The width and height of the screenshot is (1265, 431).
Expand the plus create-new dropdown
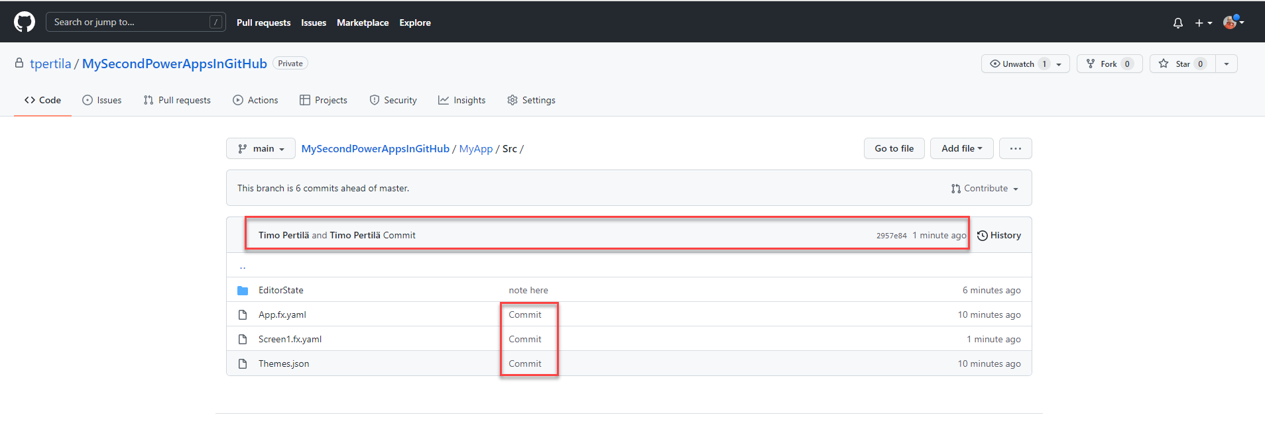pyautogui.click(x=1203, y=23)
